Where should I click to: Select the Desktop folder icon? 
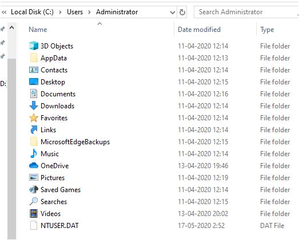(x=34, y=82)
